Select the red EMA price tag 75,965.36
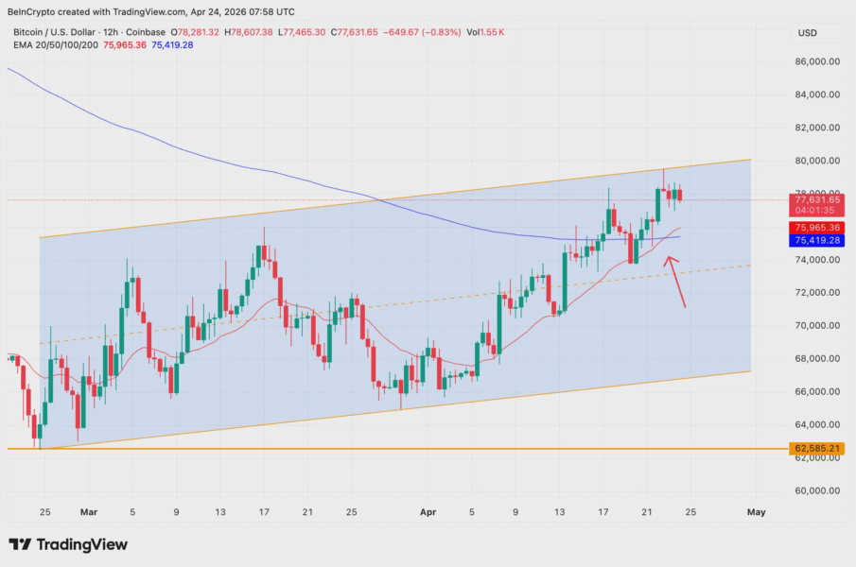The height and width of the screenshot is (567, 856). pyautogui.click(x=816, y=228)
